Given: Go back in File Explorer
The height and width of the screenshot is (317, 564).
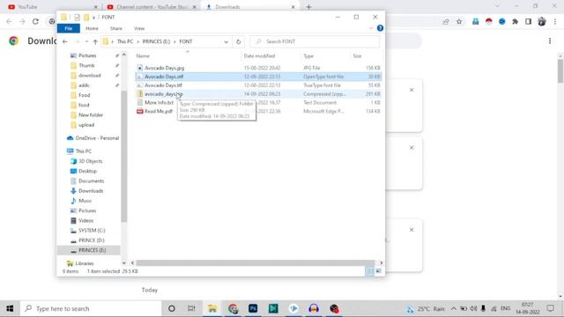Looking at the screenshot, I should pyautogui.click(x=64, y=41).
